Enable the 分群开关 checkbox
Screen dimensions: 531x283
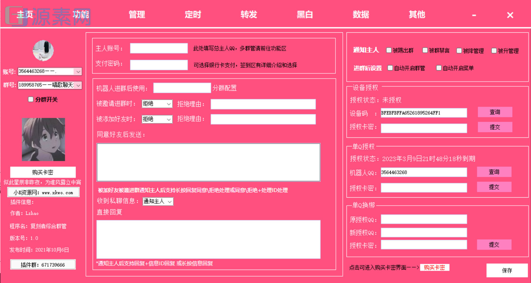pos(30,99)
